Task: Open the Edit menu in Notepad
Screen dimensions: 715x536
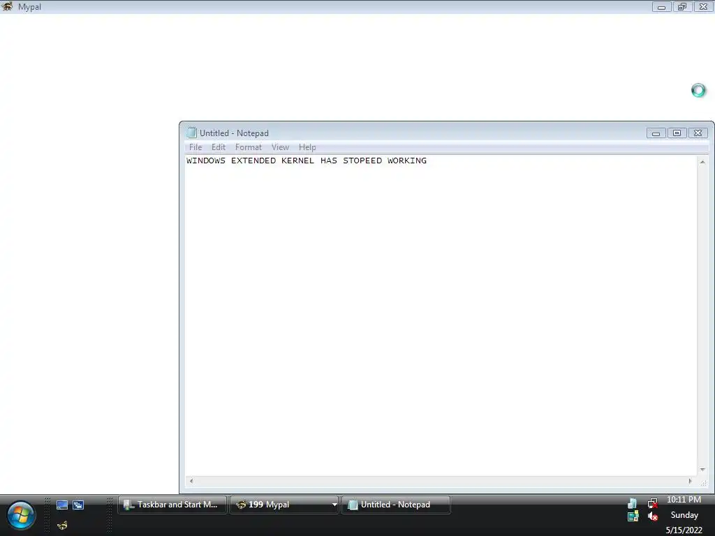Action: click(219, 147)
